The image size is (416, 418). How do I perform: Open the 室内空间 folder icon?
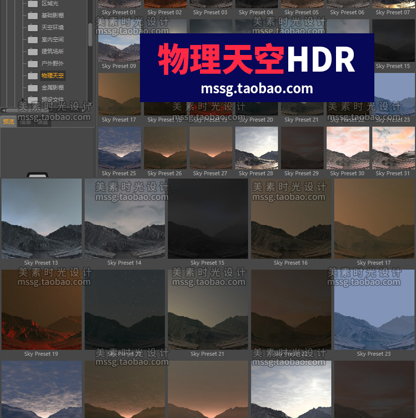pyautogui.click(x=32, y=40)
